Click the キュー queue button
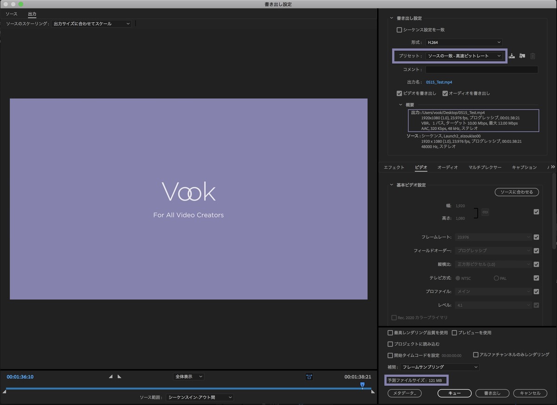The height and width of the screenshot is (405, 557). click(454, 393)
